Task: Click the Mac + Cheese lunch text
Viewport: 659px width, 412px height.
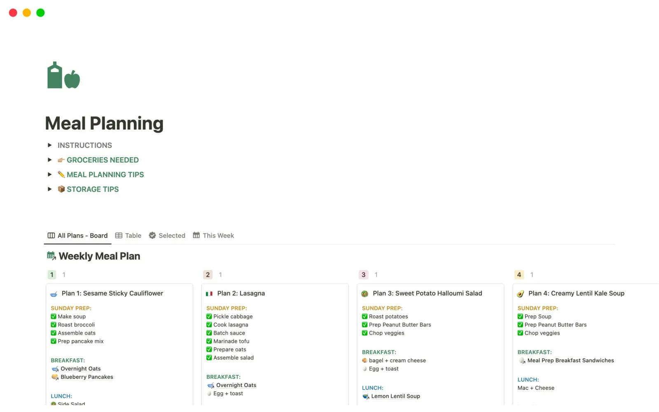Action: click(x=536, y=389)
